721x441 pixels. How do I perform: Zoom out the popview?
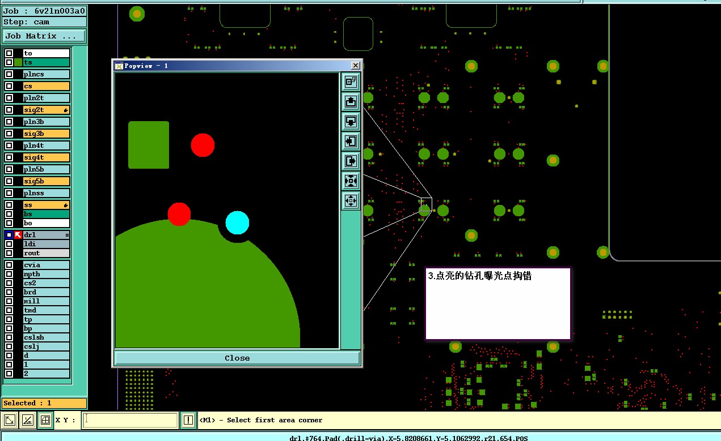pos(351,200)
